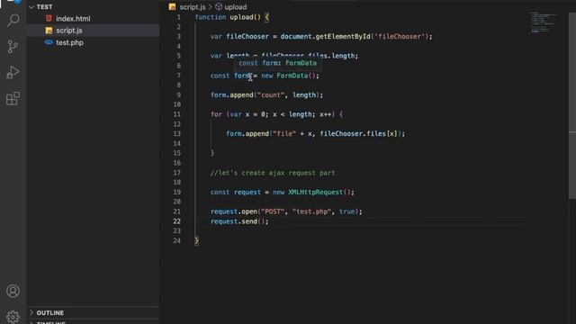Screen dimensions: 576x324
Task: Click upload in the breadcrumb
Action: [x=236, y=7]
